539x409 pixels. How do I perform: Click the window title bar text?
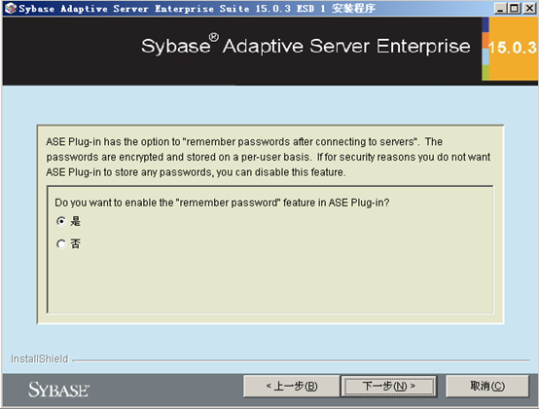pyautogui.click(x=197, y=8)
